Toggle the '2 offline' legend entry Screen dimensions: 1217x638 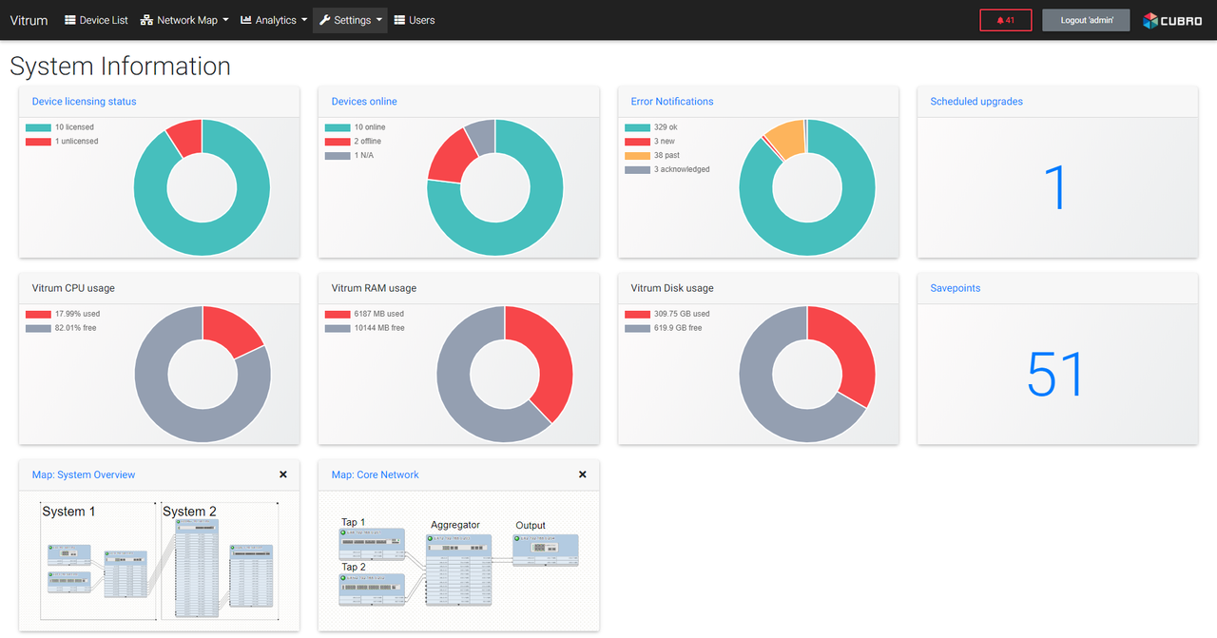(354, 142)
